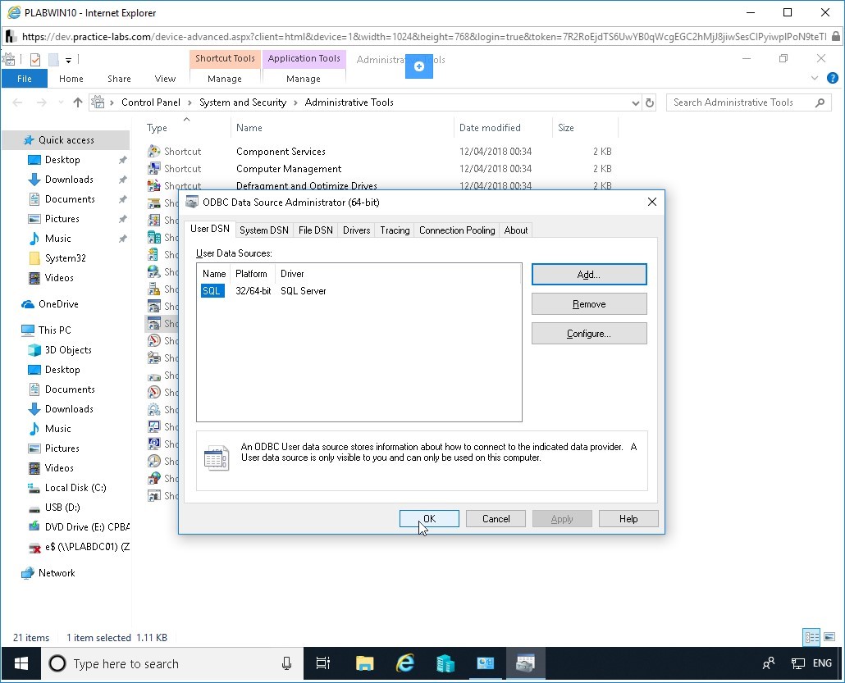Go up one folder level arrow
The width and height of the screenshot is (845, 683).
click(x=78, y=102)
